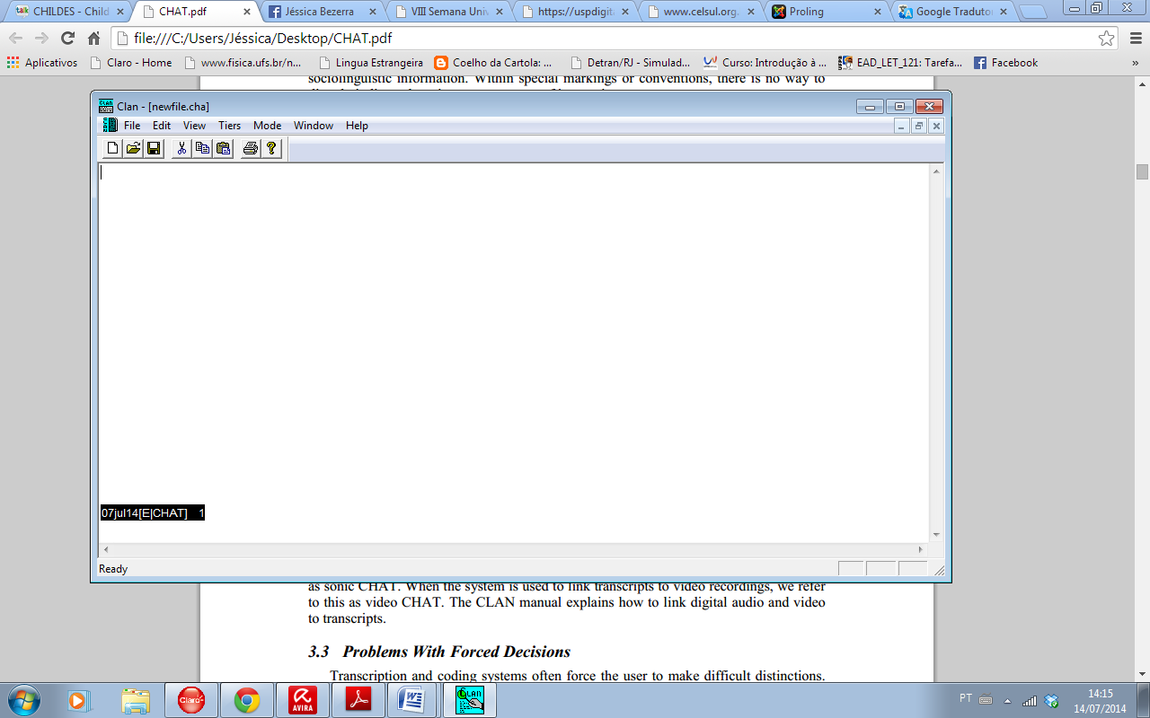Save the file using the floppy disk icon
Image resolution: width=1150 pixels, height=718 pixels.
[x=154, y=148]
